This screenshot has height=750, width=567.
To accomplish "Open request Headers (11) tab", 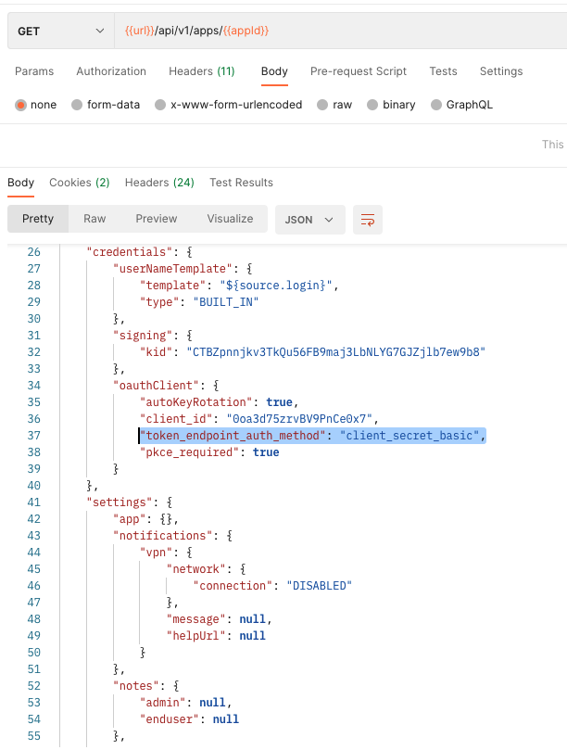I will point(201,71).
